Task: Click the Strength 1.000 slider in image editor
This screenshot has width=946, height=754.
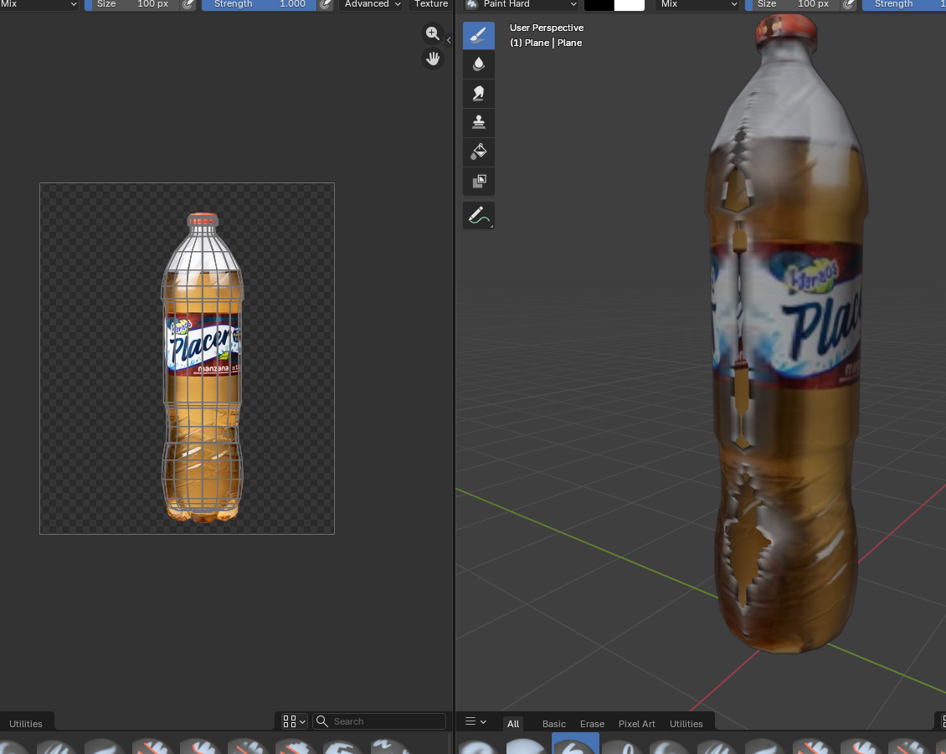Action: [x=260, y=4]
